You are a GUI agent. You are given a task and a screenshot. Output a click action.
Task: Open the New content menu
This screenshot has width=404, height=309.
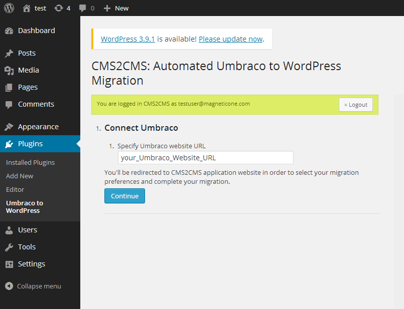(x=121, y=9)
